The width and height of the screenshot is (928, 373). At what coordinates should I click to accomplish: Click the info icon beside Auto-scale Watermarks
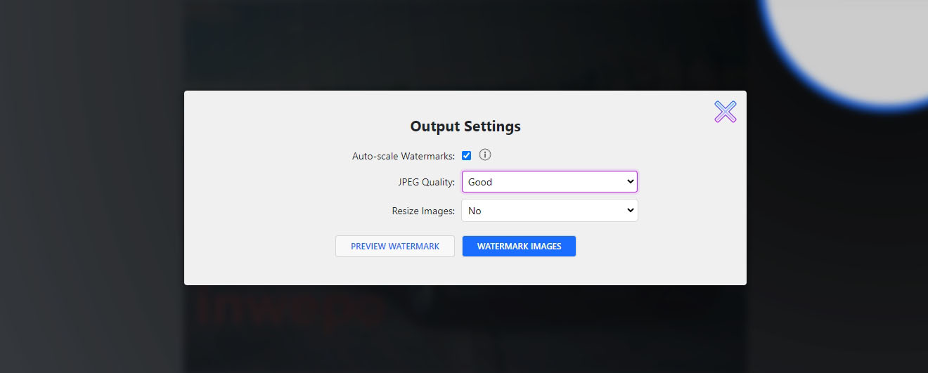(484, 155)
